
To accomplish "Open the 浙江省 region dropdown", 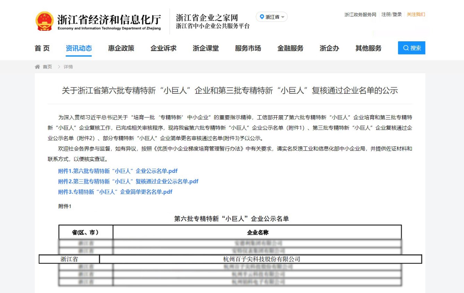I will tap(272, 17).
